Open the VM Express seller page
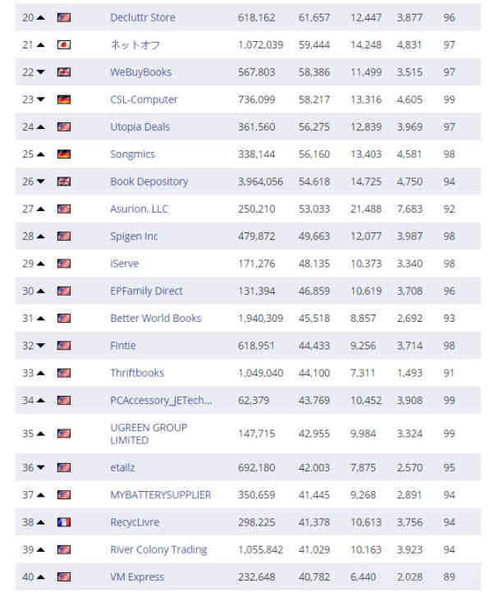The width and height of the screenshot is (490, 597). click(137, 577)
